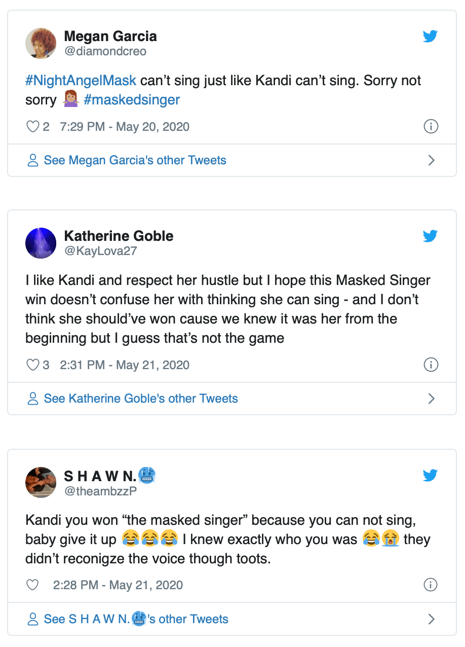Expand the chevron next to Megan Garcia's other Tweets

point(432,161)
